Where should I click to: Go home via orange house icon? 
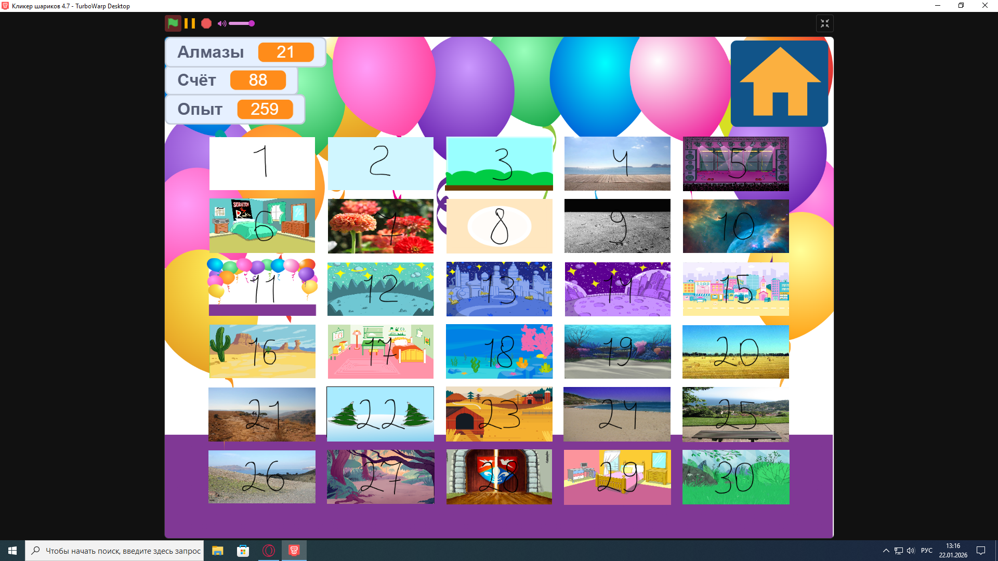pyautogui.click(x=779, y=83)
